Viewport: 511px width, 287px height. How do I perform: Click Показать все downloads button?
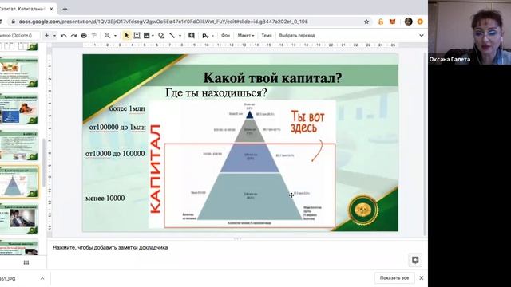pyautogui.click(x=394, y=278)
